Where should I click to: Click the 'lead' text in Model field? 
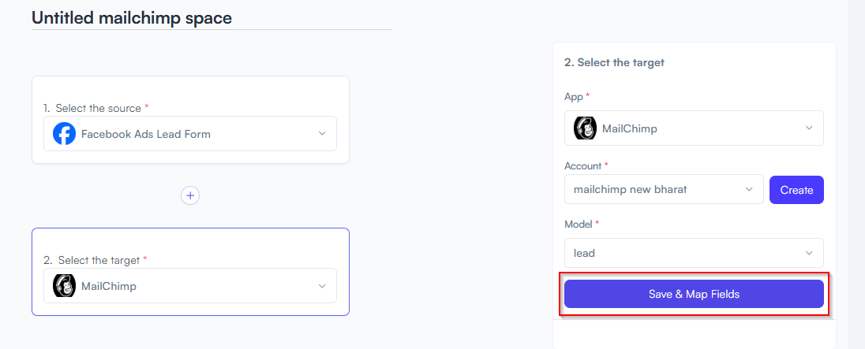point(584,253)
